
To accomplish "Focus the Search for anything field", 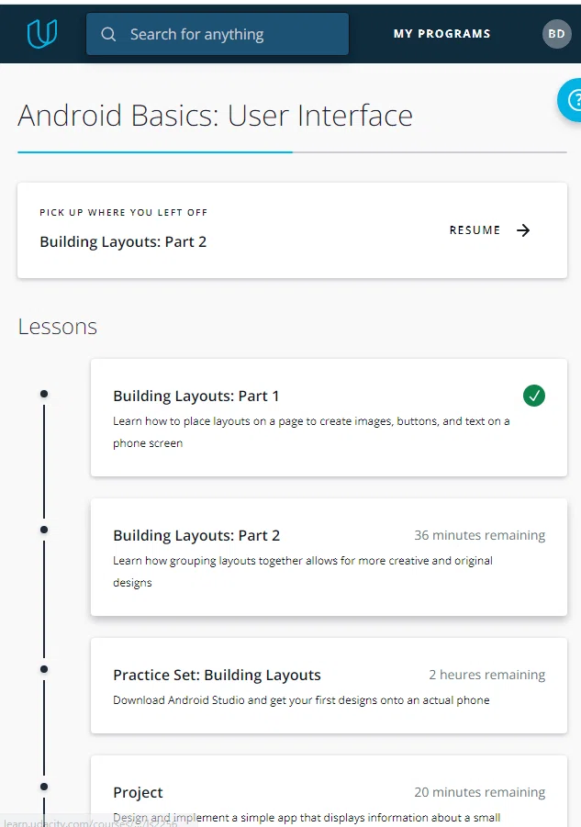I will [x=218, y=34].
